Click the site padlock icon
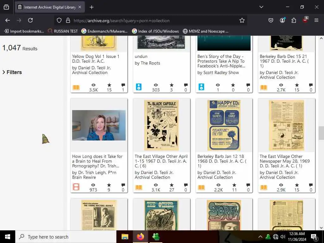The width and height of the screenshot is (324, 243). (x=68, y=20)
